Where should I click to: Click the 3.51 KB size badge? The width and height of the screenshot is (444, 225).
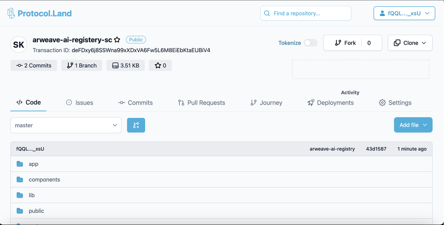(126, 65)
